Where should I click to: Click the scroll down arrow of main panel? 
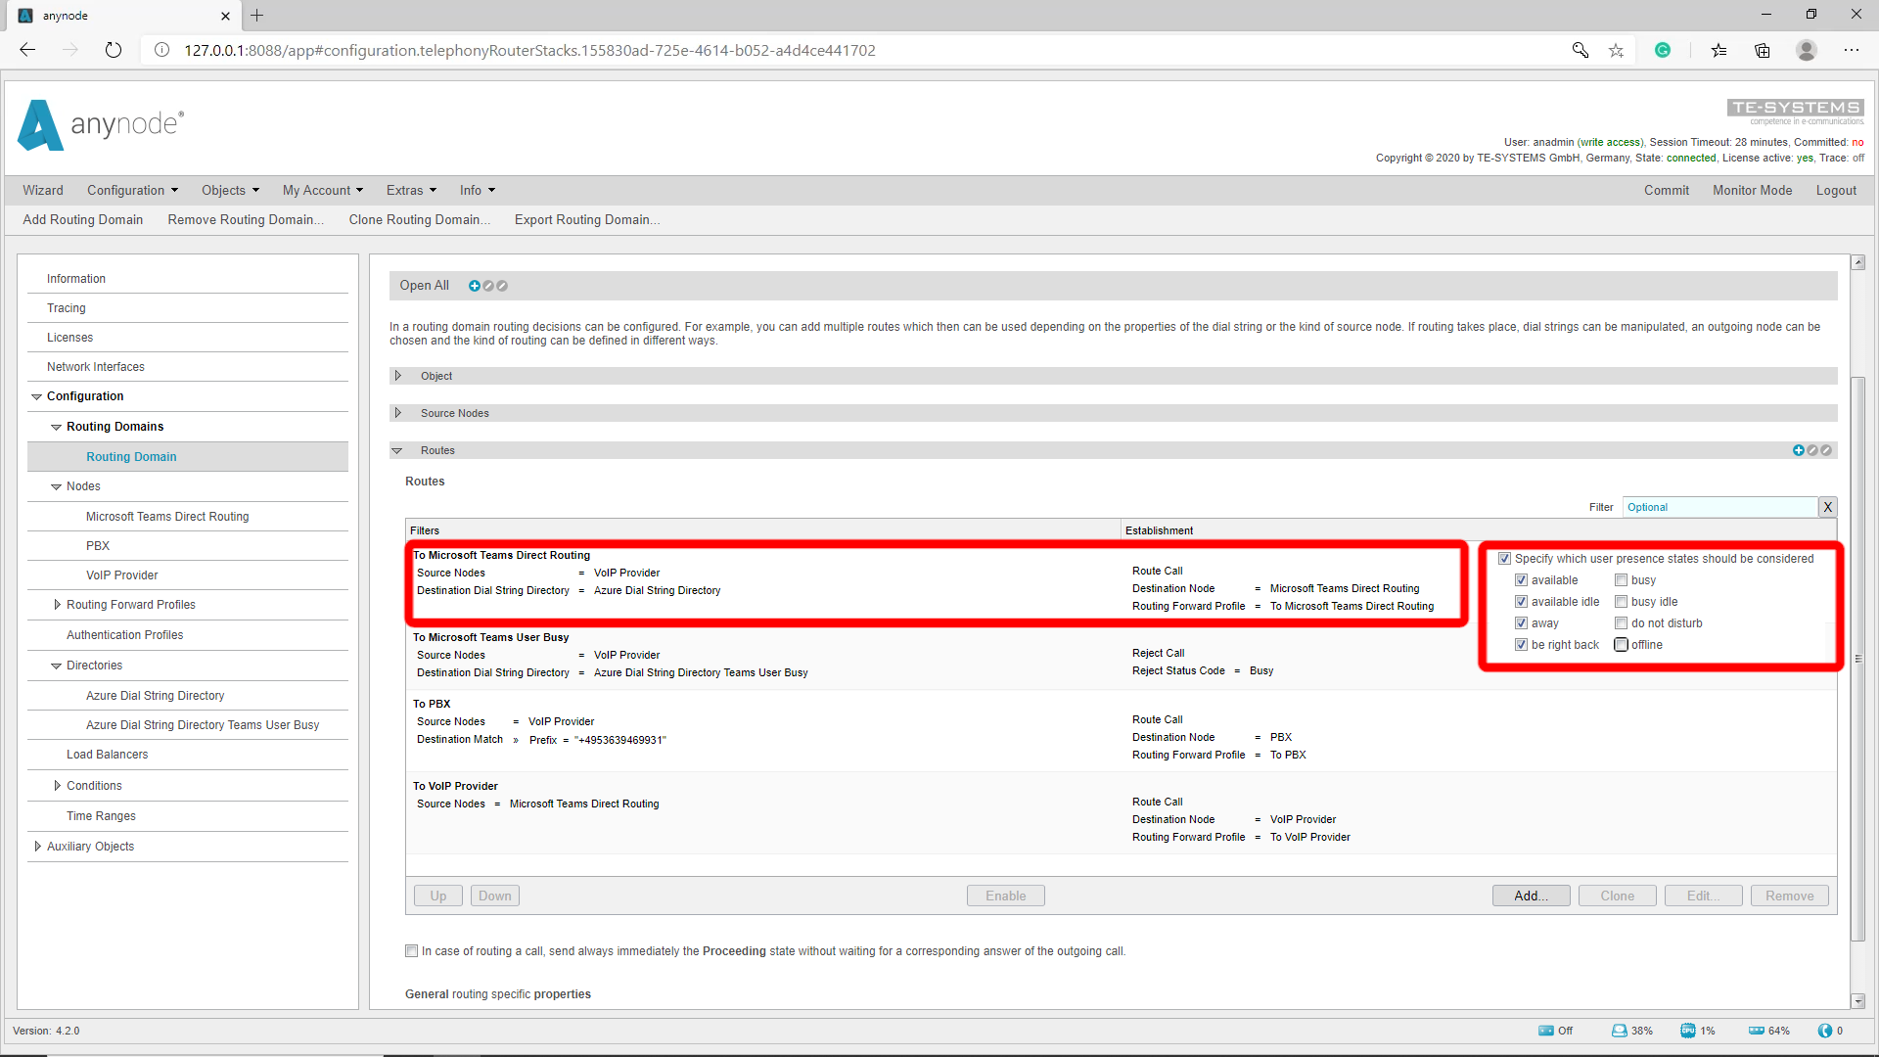coord(1857,1001)
